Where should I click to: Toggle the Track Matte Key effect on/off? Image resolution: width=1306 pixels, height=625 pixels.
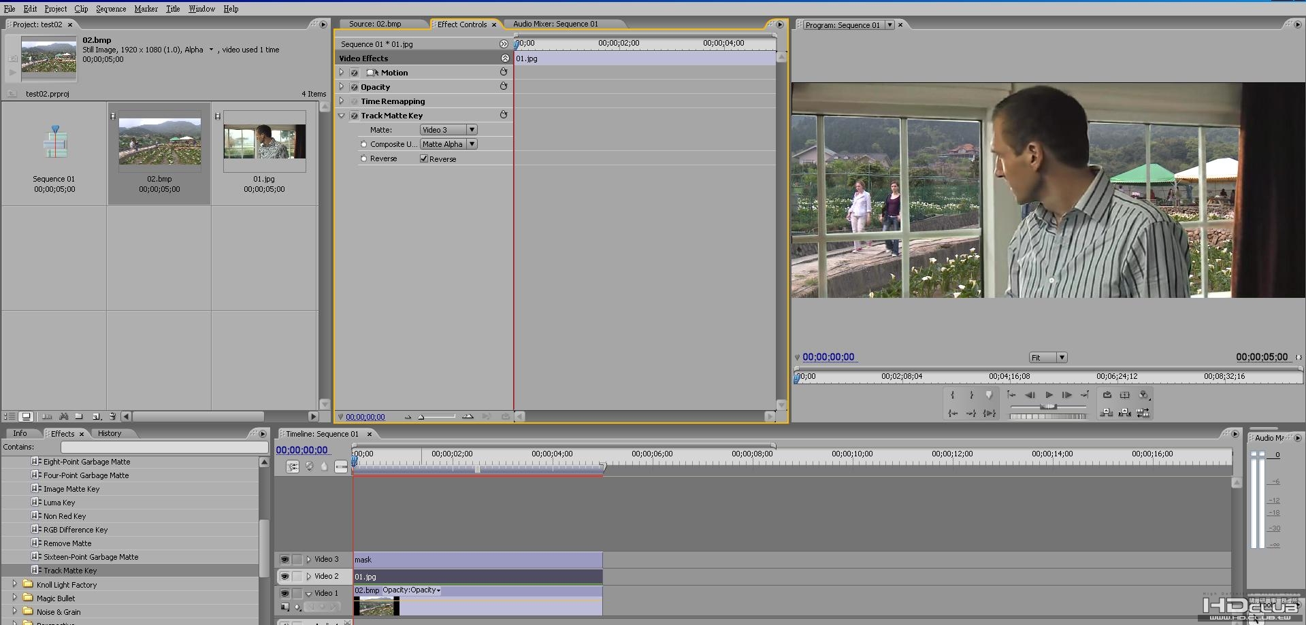click(354, 116)
